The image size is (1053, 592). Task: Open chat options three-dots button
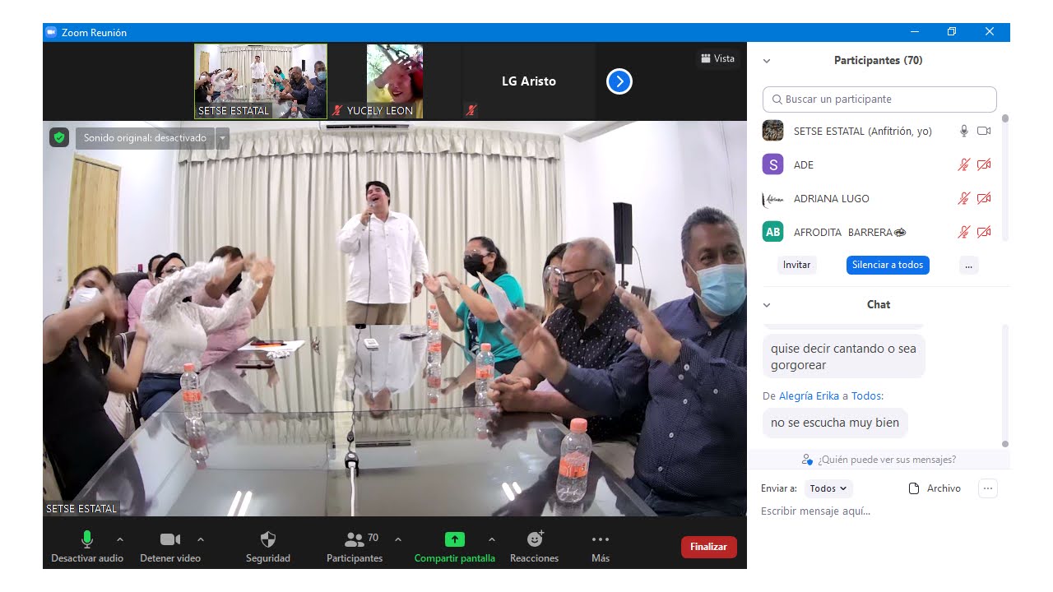[988, 488]
